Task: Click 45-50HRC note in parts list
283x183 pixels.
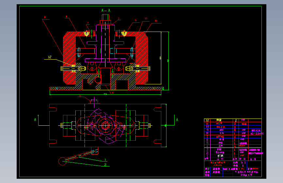Action: coord(257,134)
